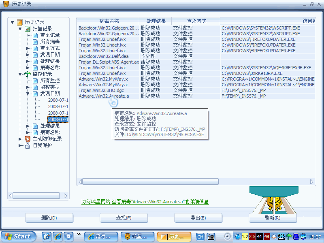Click the document icon beside 监控类型
Screen dimensions: 324x243
[35, 87]
